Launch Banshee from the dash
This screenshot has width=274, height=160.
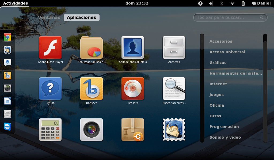click(7, 75)
